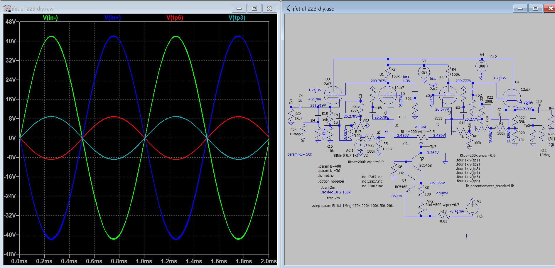Click the .inc 12au7.inc directive
This screenshot has width=555, height=268.
click(x=372, y=186)
